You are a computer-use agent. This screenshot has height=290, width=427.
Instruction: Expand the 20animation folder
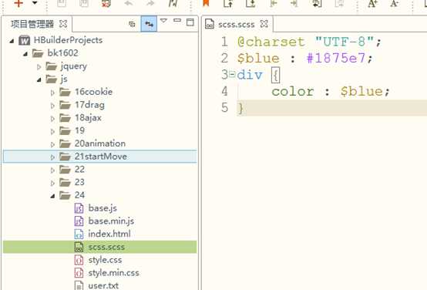52,144
